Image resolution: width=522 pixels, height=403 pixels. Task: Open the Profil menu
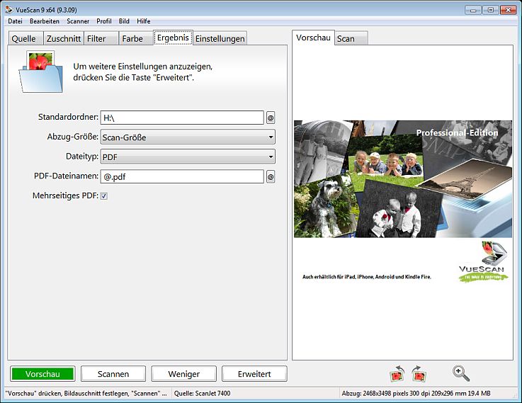coord(104,21)
